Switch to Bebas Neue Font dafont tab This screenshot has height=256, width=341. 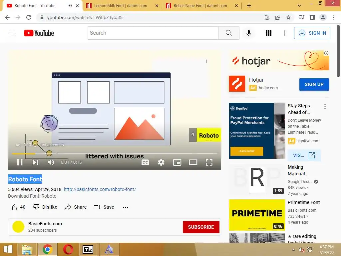point(200,6)
